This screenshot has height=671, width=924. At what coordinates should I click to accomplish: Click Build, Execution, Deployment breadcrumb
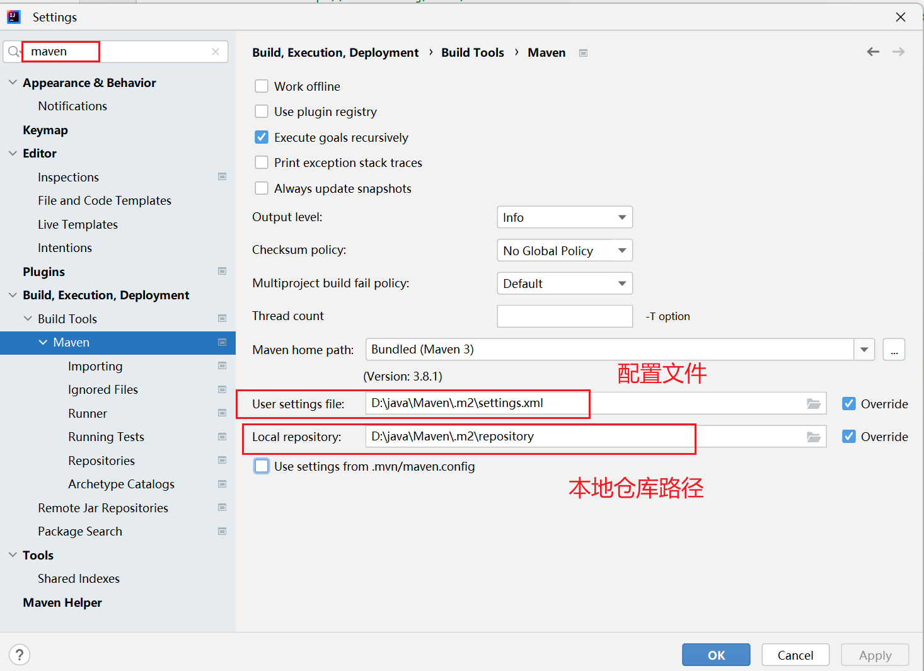pos(335,52)
